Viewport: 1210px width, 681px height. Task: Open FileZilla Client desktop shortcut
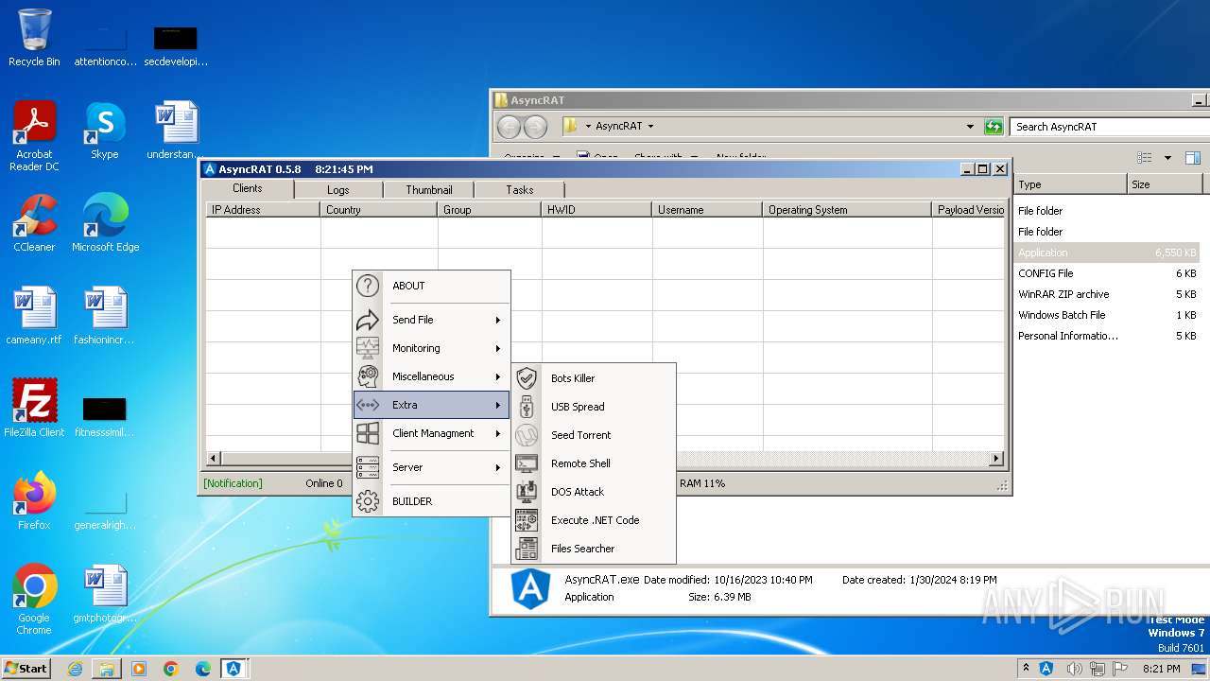coord(34,409)
